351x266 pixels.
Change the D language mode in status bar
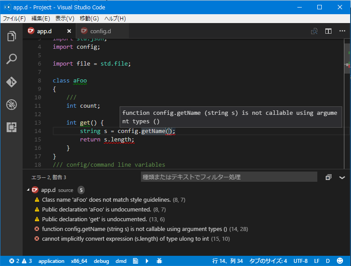pos(328,261)
